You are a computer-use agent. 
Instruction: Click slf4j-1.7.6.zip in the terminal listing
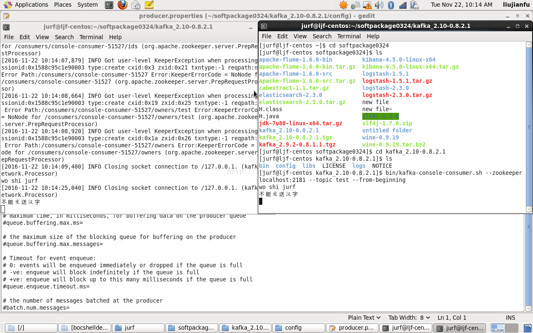[x=387, y=123]
